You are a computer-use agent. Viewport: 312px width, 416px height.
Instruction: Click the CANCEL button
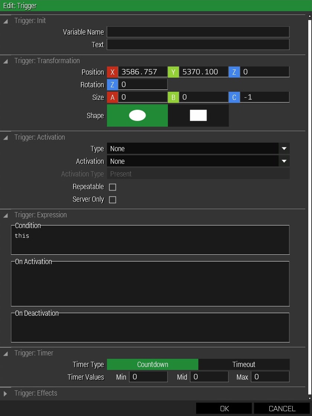click(282, 409)
